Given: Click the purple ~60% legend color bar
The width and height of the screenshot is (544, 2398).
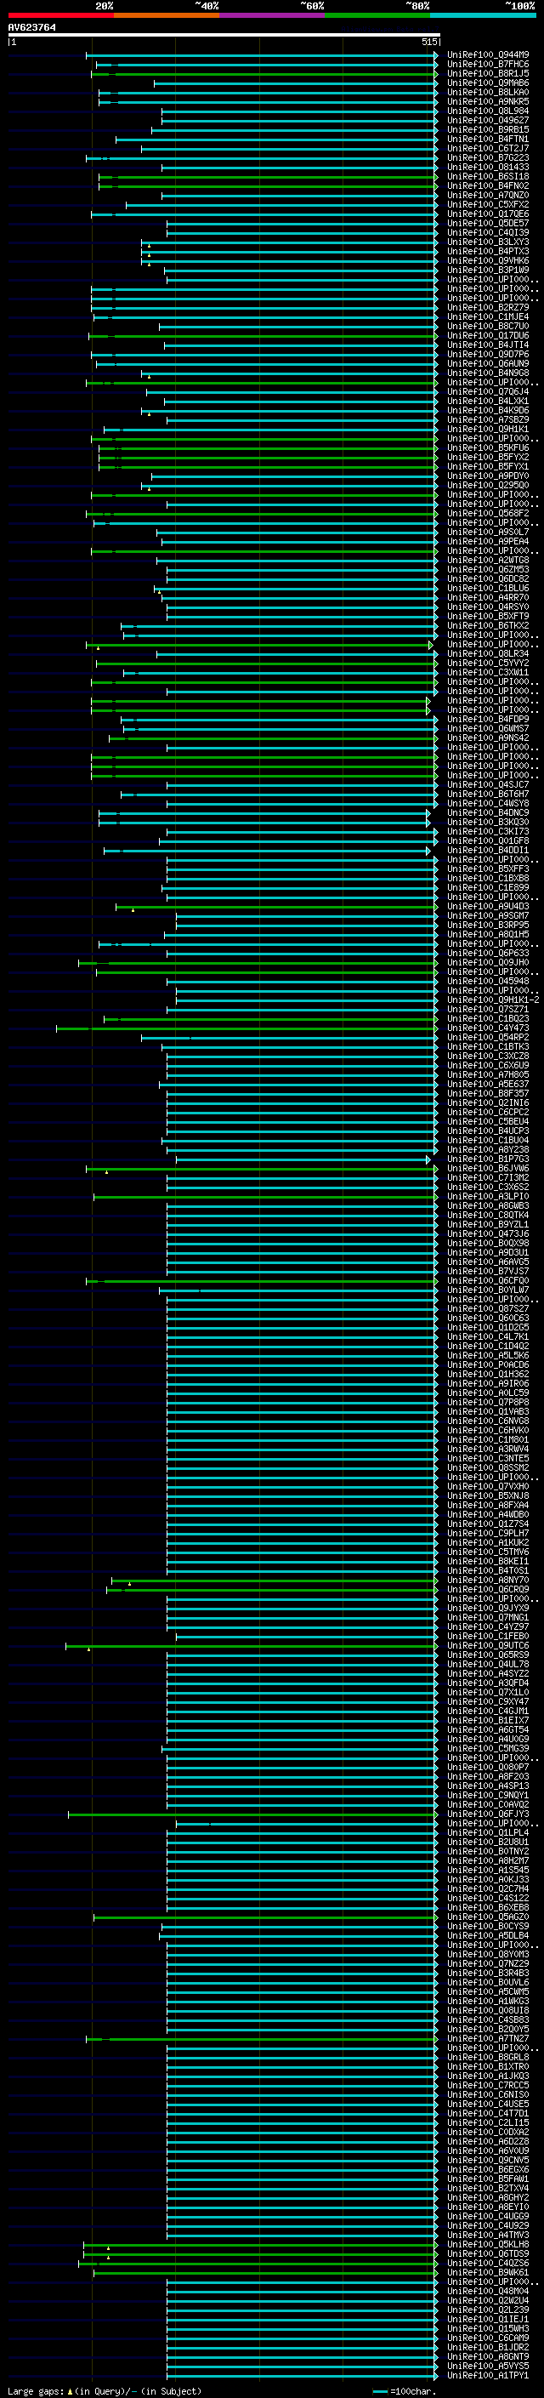Looking at the screenshot, I should (x=273, y=16).
